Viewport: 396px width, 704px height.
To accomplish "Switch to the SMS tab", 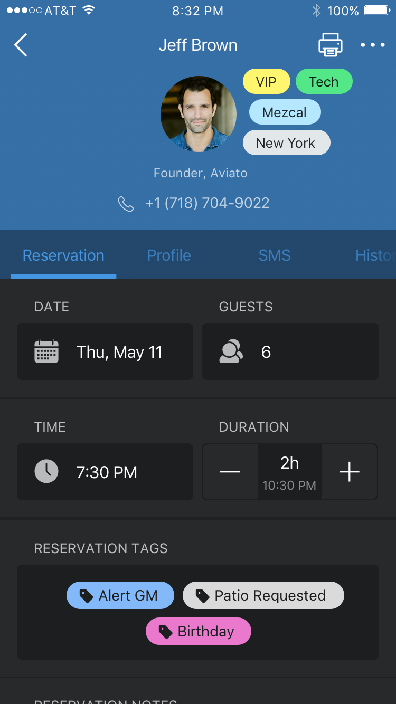I will pos(275,255).
